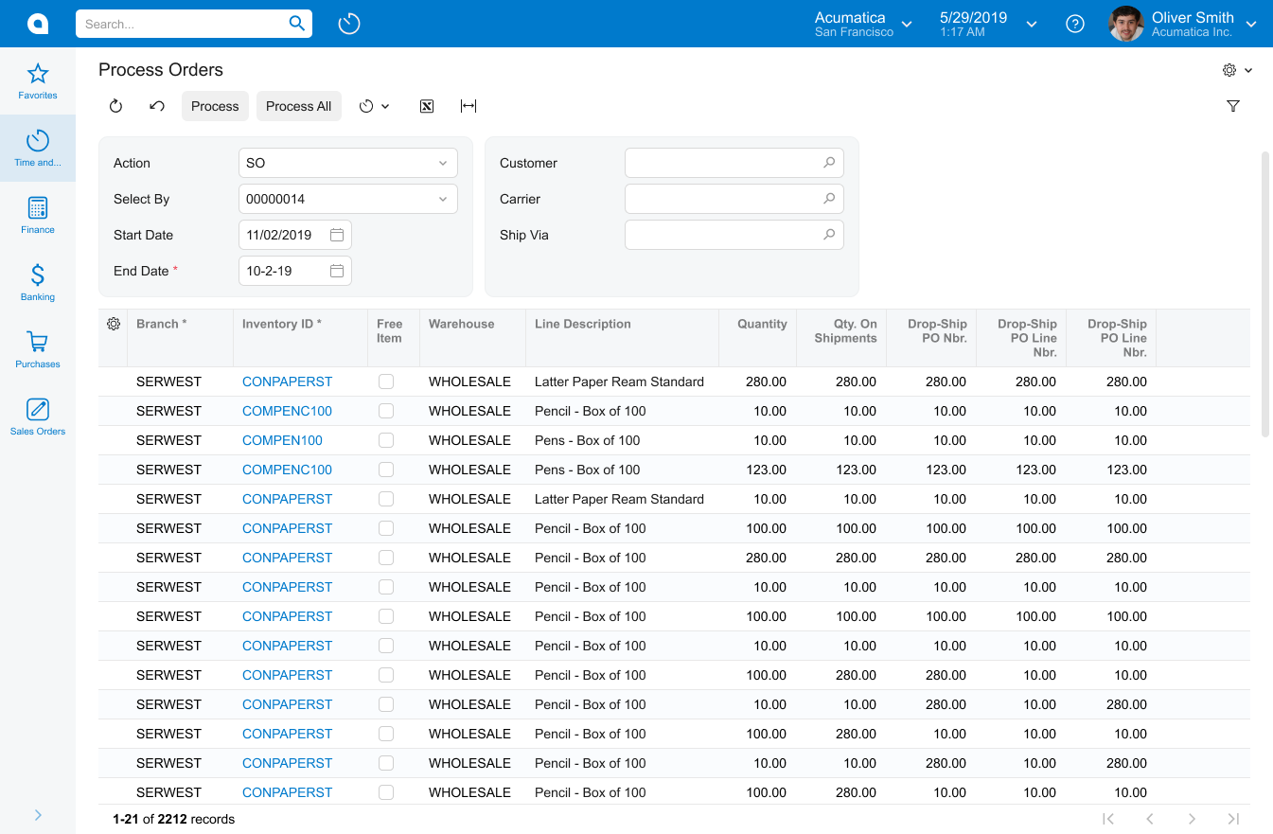The height and width of the screenshot is (834, 1273).
Task: Click the vertical scrollbar on the right
Action: pos(1265,293)
